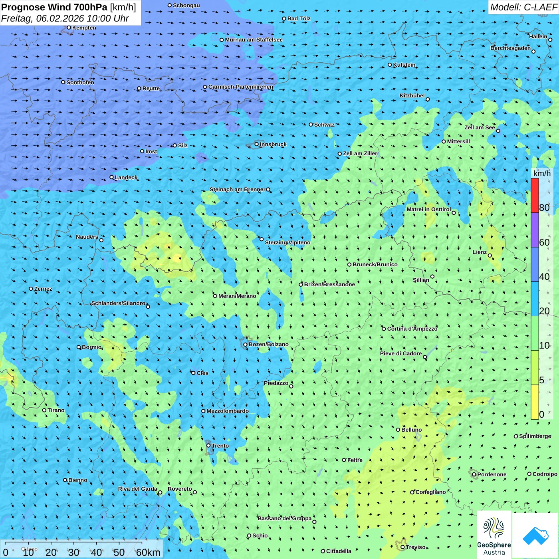Click the 'Sonthofen' label

80,82
